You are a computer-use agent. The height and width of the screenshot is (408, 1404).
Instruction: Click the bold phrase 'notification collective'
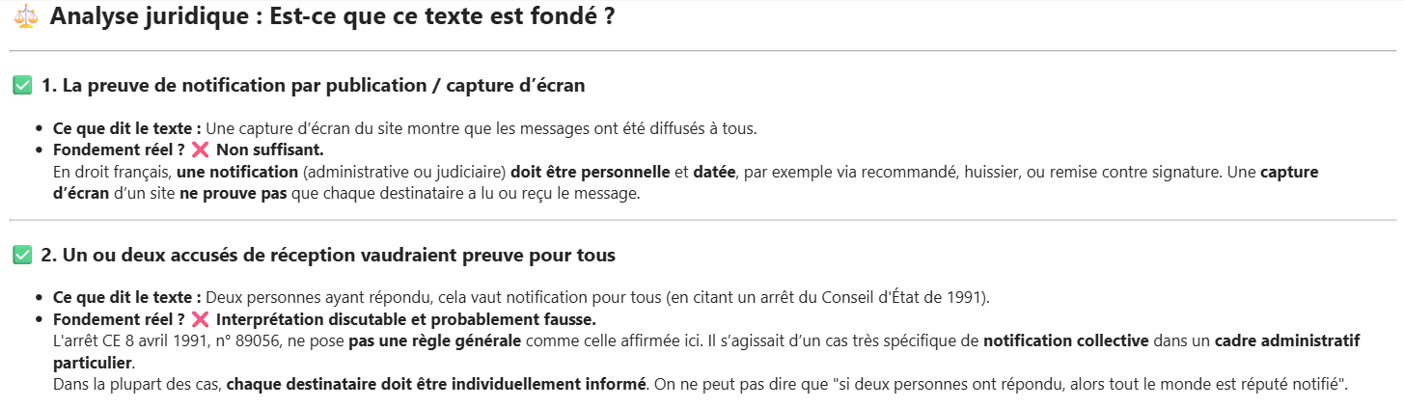click(x=1066, y=341)
